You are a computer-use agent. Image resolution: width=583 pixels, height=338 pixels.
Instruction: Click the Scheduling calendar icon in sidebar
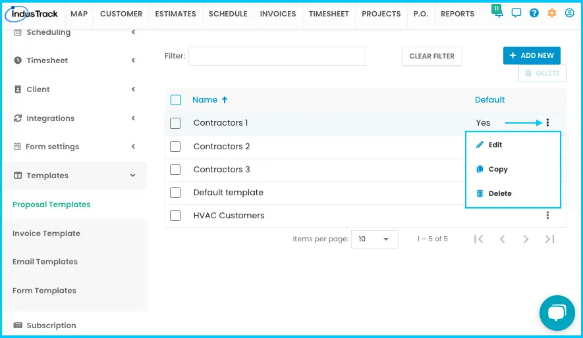pyautogui.click(x=18, y=32)
